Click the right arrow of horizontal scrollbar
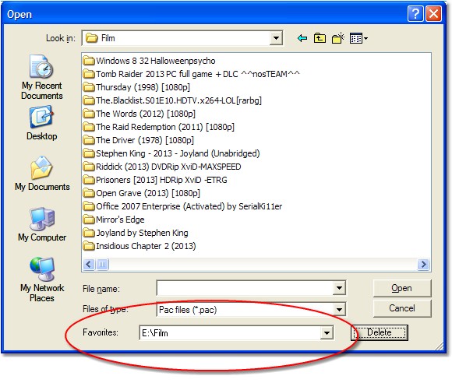 click(x=423, y=265)
